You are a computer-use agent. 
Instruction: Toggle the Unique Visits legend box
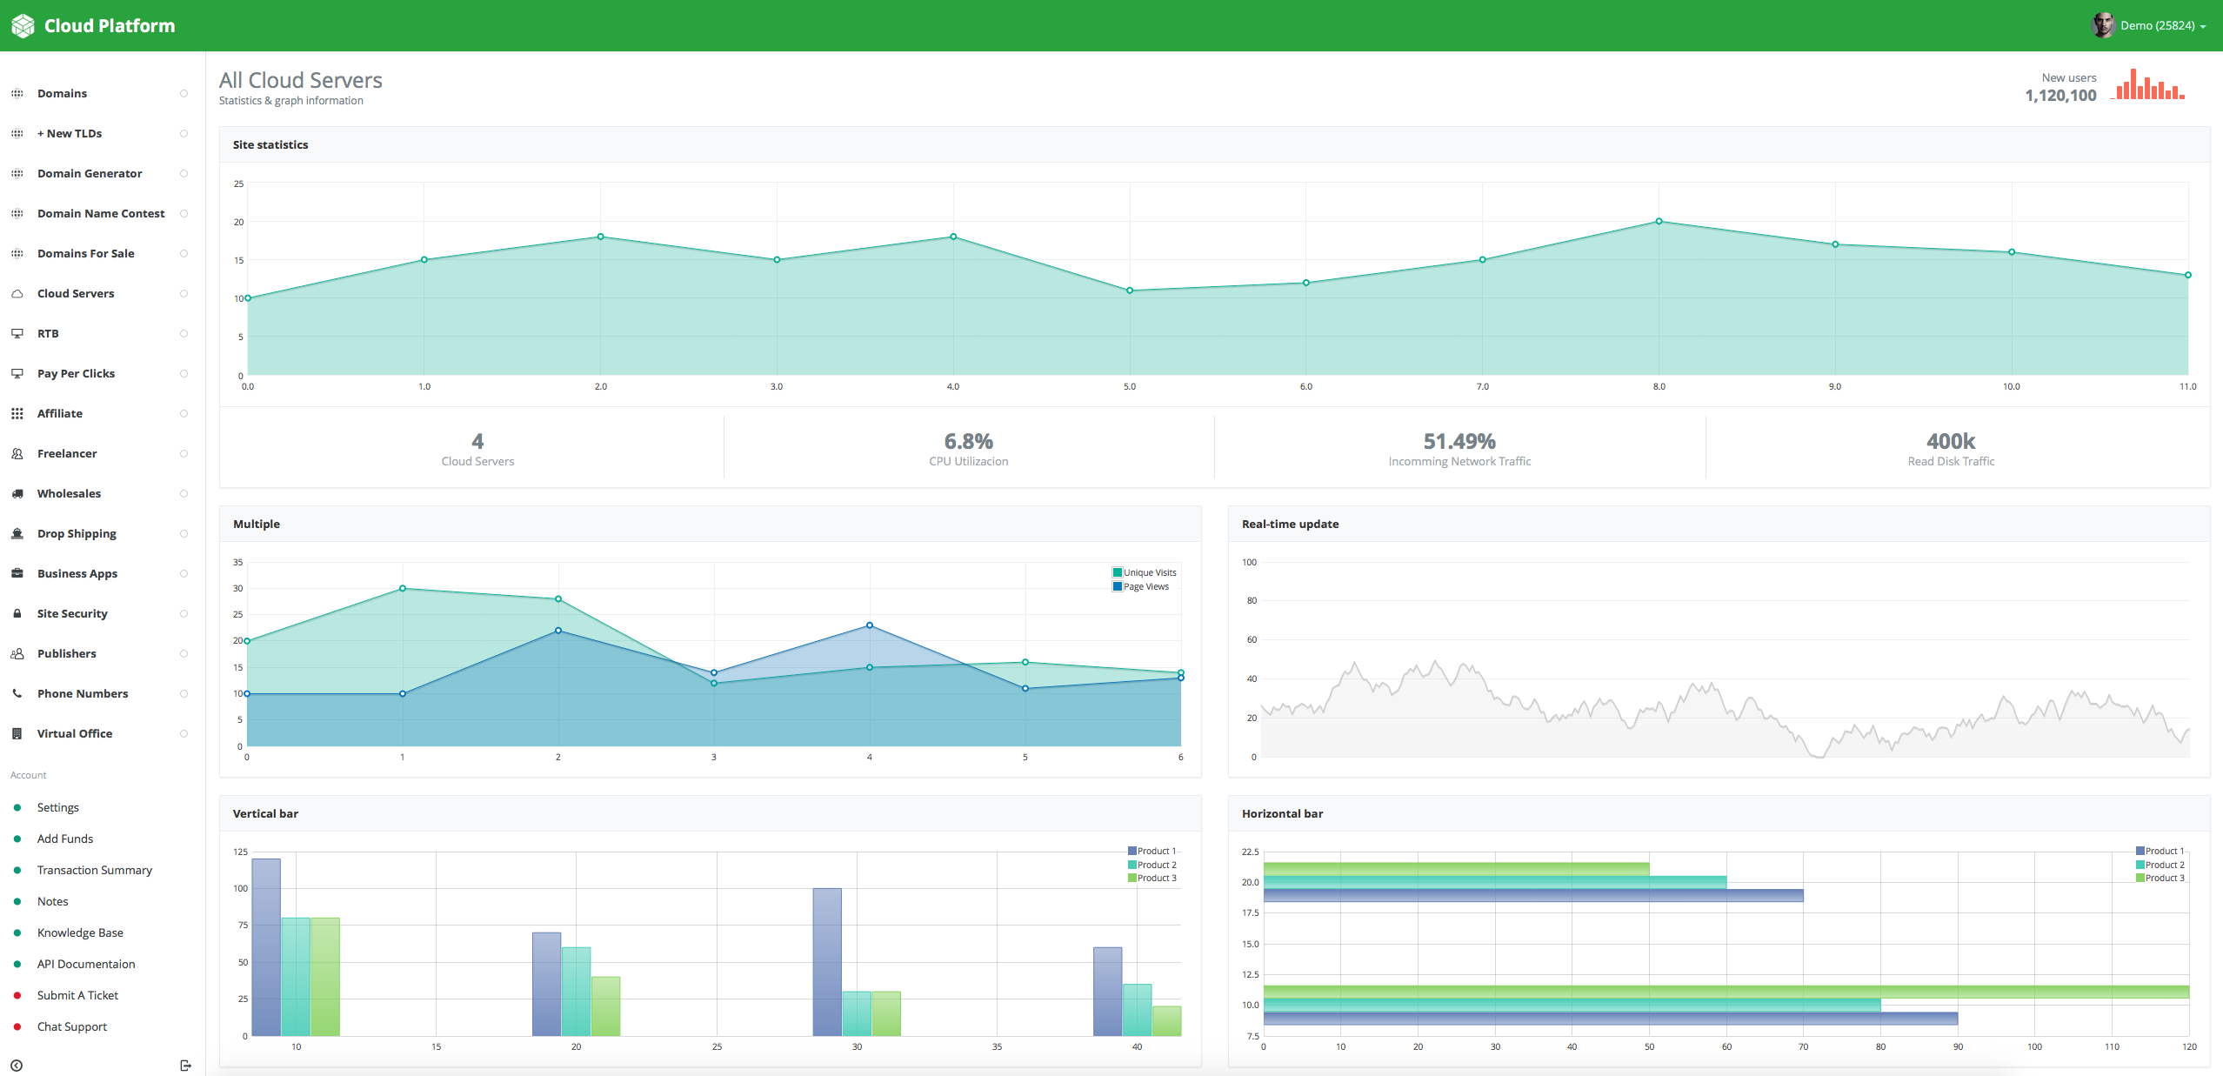[1118, 572]
